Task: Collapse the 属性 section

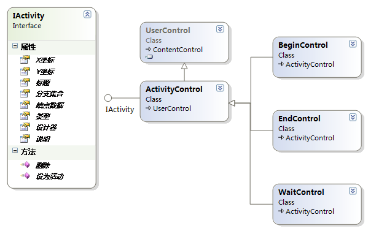Action: 15,45
